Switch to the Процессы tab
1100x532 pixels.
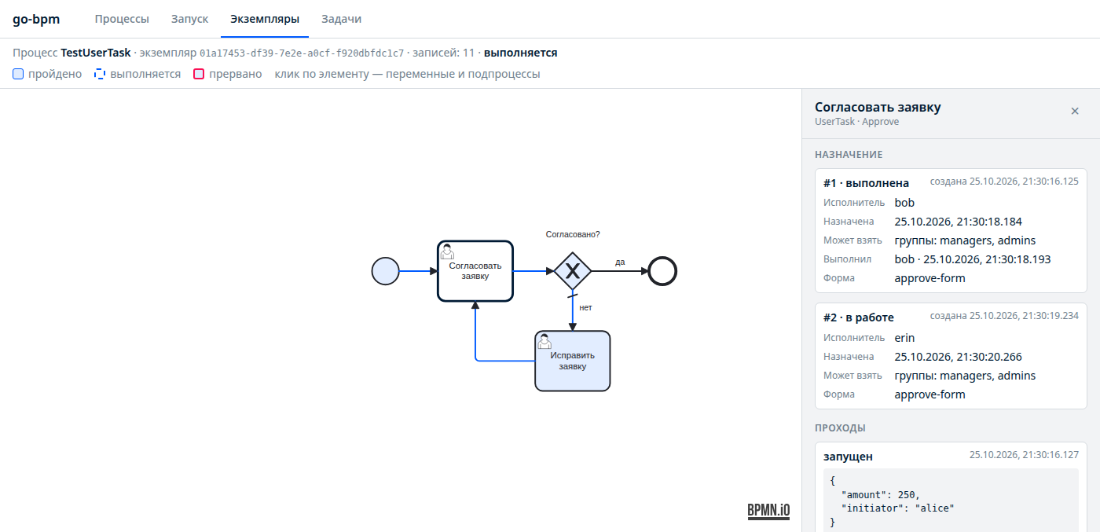[122, 19]
